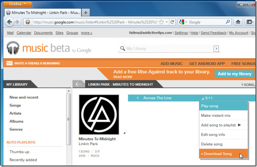This screenshot has height=167, width=257.
Task: Open the Help link
Action: [194, 33]
